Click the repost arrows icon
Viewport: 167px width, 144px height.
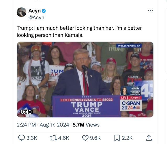(x=53, y=138)
